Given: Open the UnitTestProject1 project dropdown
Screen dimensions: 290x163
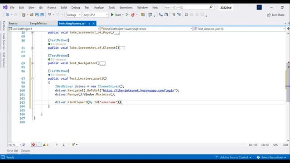Looking at the screenshot, I should [53, 29].
